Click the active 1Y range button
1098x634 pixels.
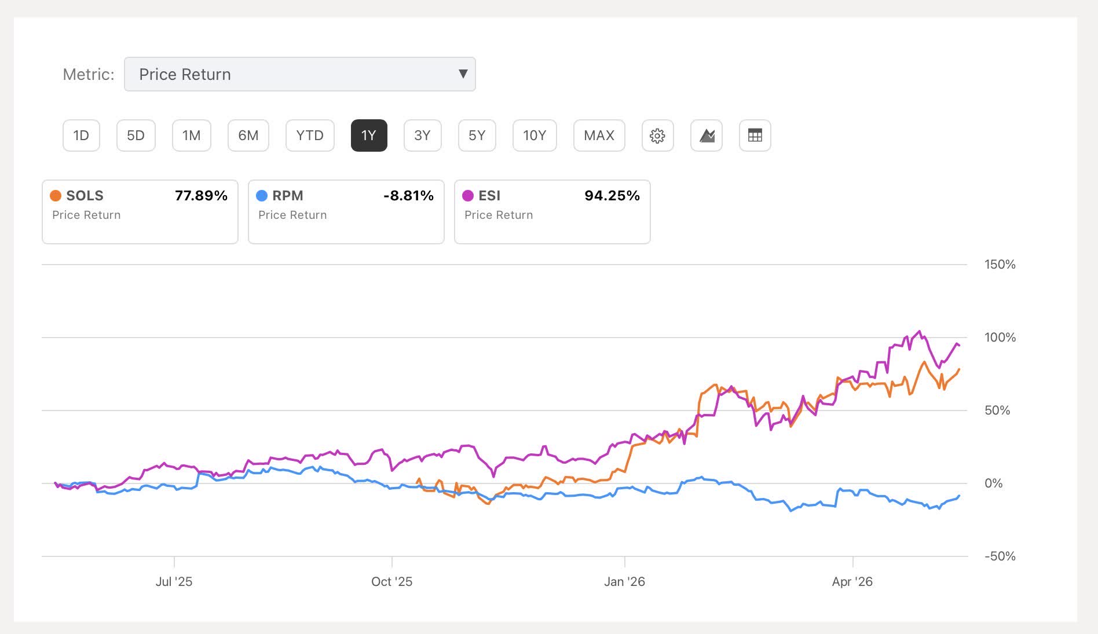pos(369,135)
